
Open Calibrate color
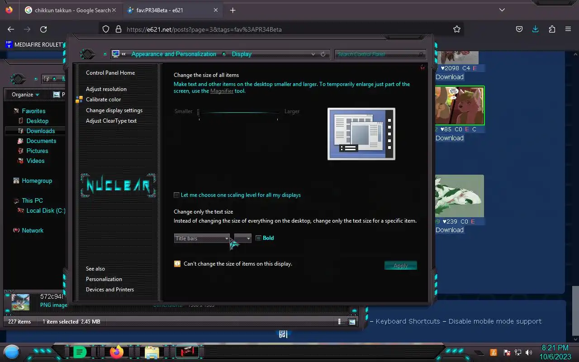click(x=103, y=100)
